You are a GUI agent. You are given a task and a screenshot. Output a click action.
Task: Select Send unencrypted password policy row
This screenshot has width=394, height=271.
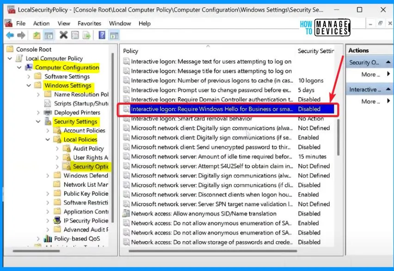click(228, 147)
